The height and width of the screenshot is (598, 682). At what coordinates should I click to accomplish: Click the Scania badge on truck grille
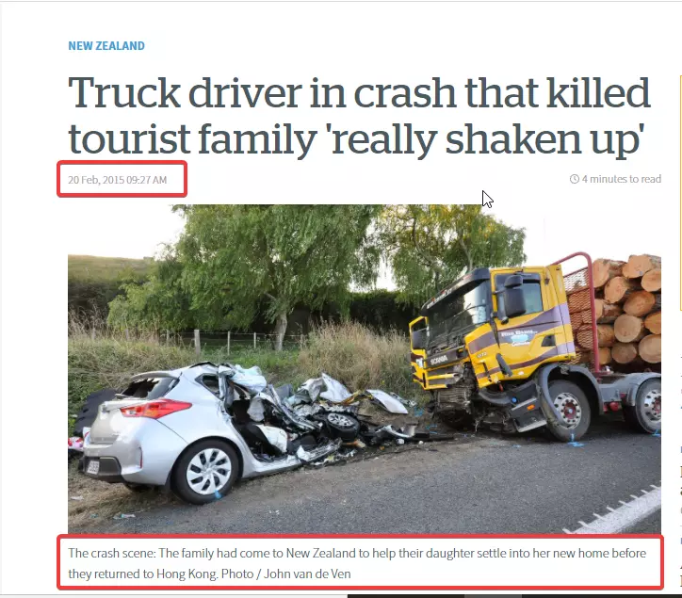pos(438,360)
